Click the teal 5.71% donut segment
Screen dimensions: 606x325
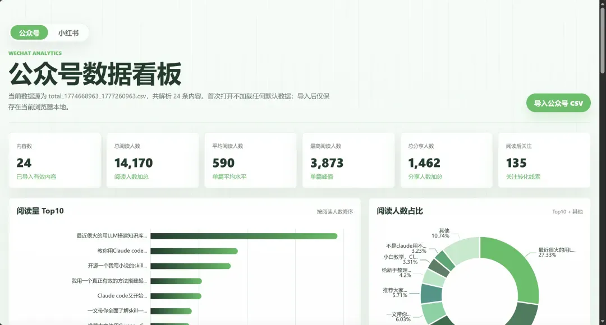click(x=431, y=294)
